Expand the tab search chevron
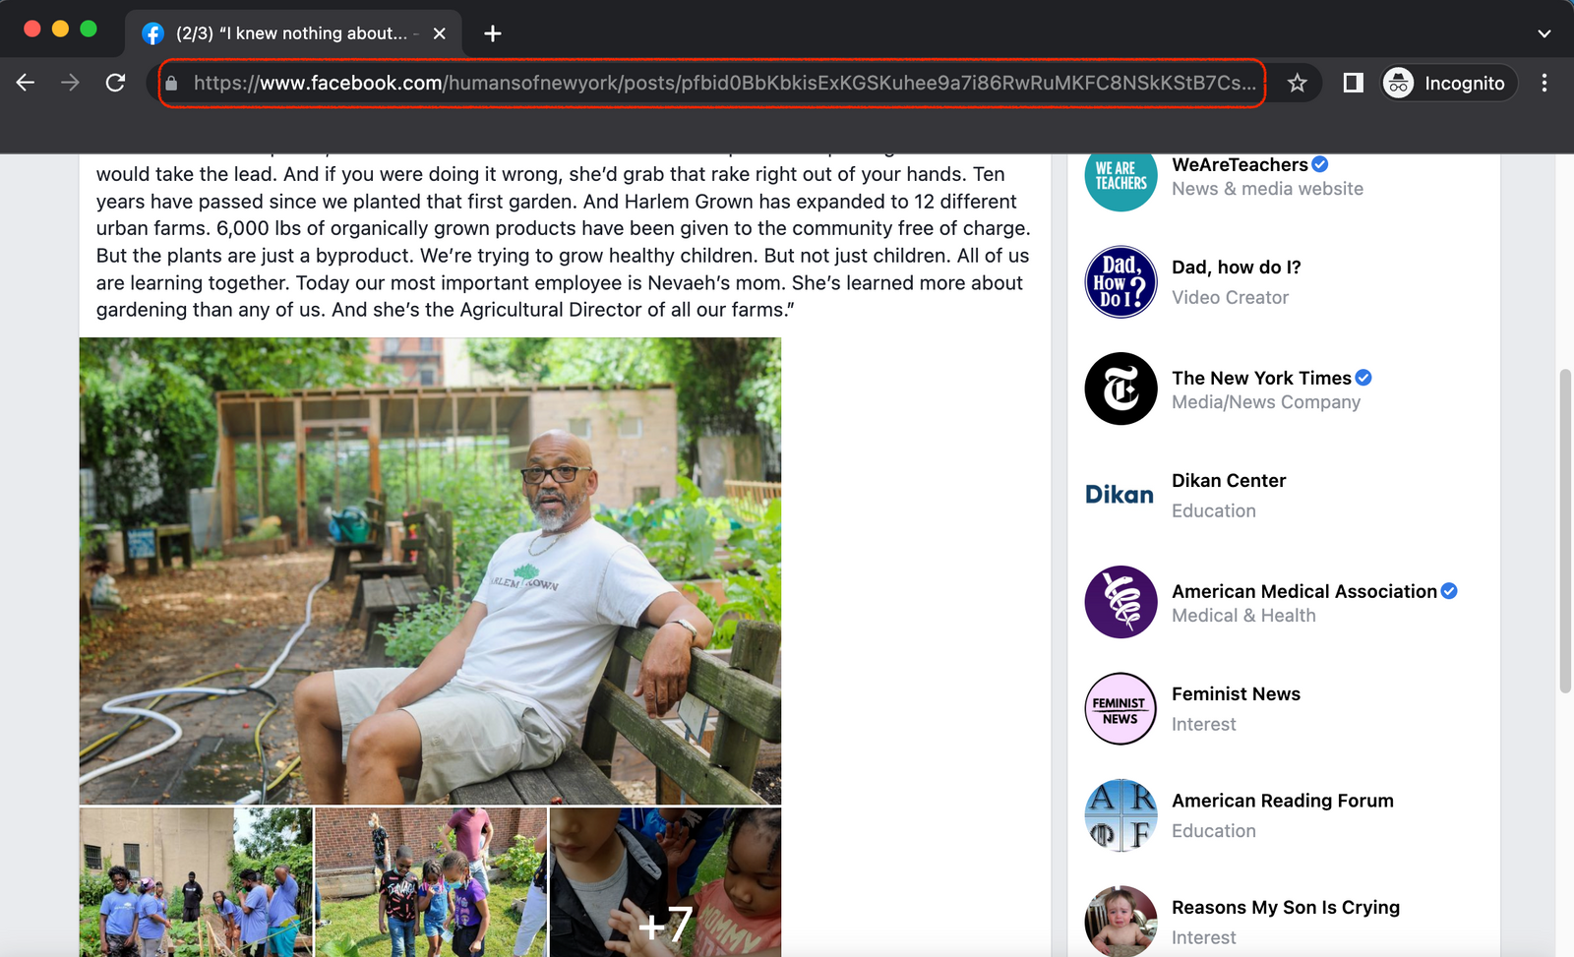 point(1544,33)
